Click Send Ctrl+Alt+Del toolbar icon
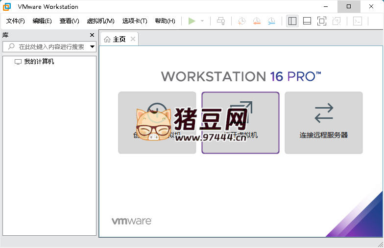This screenshot has width=384, height=248. point(221,21)
